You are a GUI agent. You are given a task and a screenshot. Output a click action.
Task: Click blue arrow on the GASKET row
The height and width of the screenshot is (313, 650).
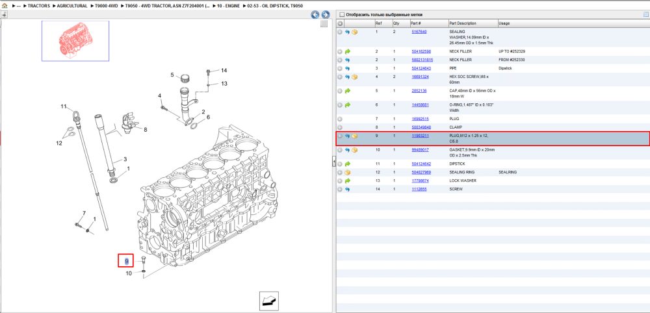347,150
